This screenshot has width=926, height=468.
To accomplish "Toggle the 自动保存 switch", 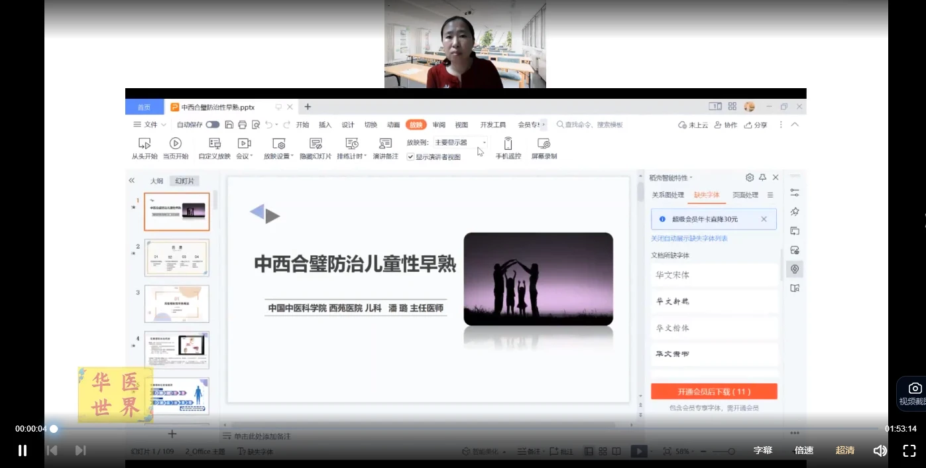I will click(x=212, y=125).
